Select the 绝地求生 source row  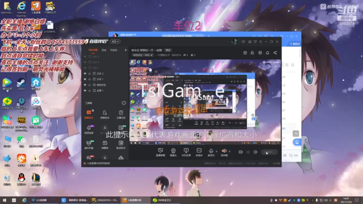pos(105,85)
